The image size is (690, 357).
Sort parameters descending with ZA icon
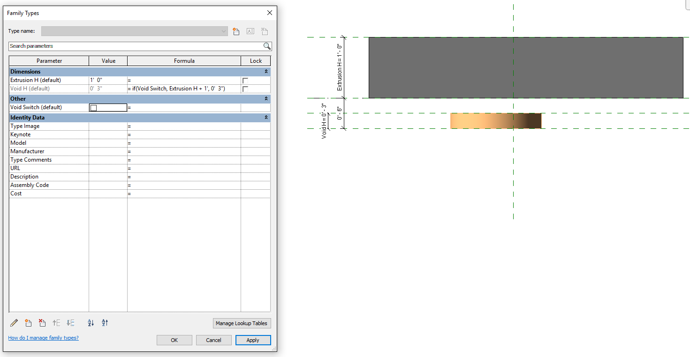(x=104, y=323)
